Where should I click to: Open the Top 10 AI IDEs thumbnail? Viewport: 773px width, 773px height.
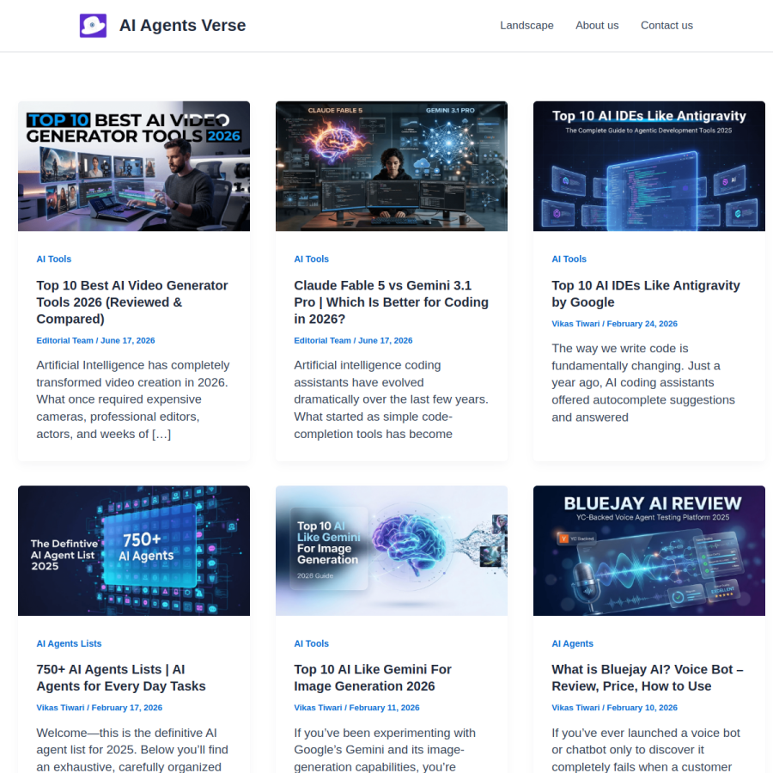649,166
